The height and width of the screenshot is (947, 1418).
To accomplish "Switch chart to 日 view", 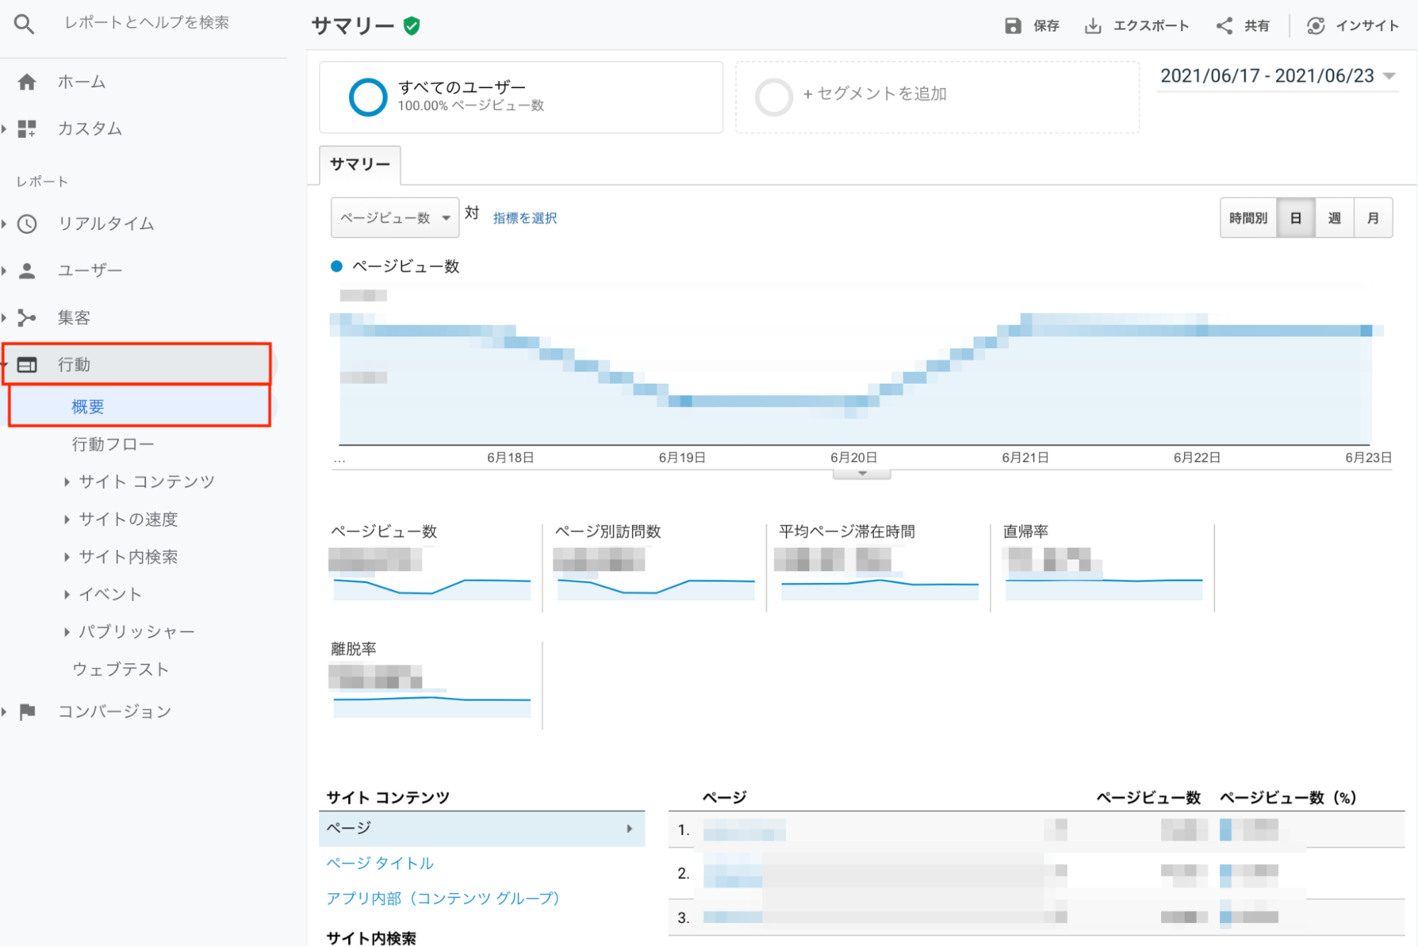I will (1296, 218).
